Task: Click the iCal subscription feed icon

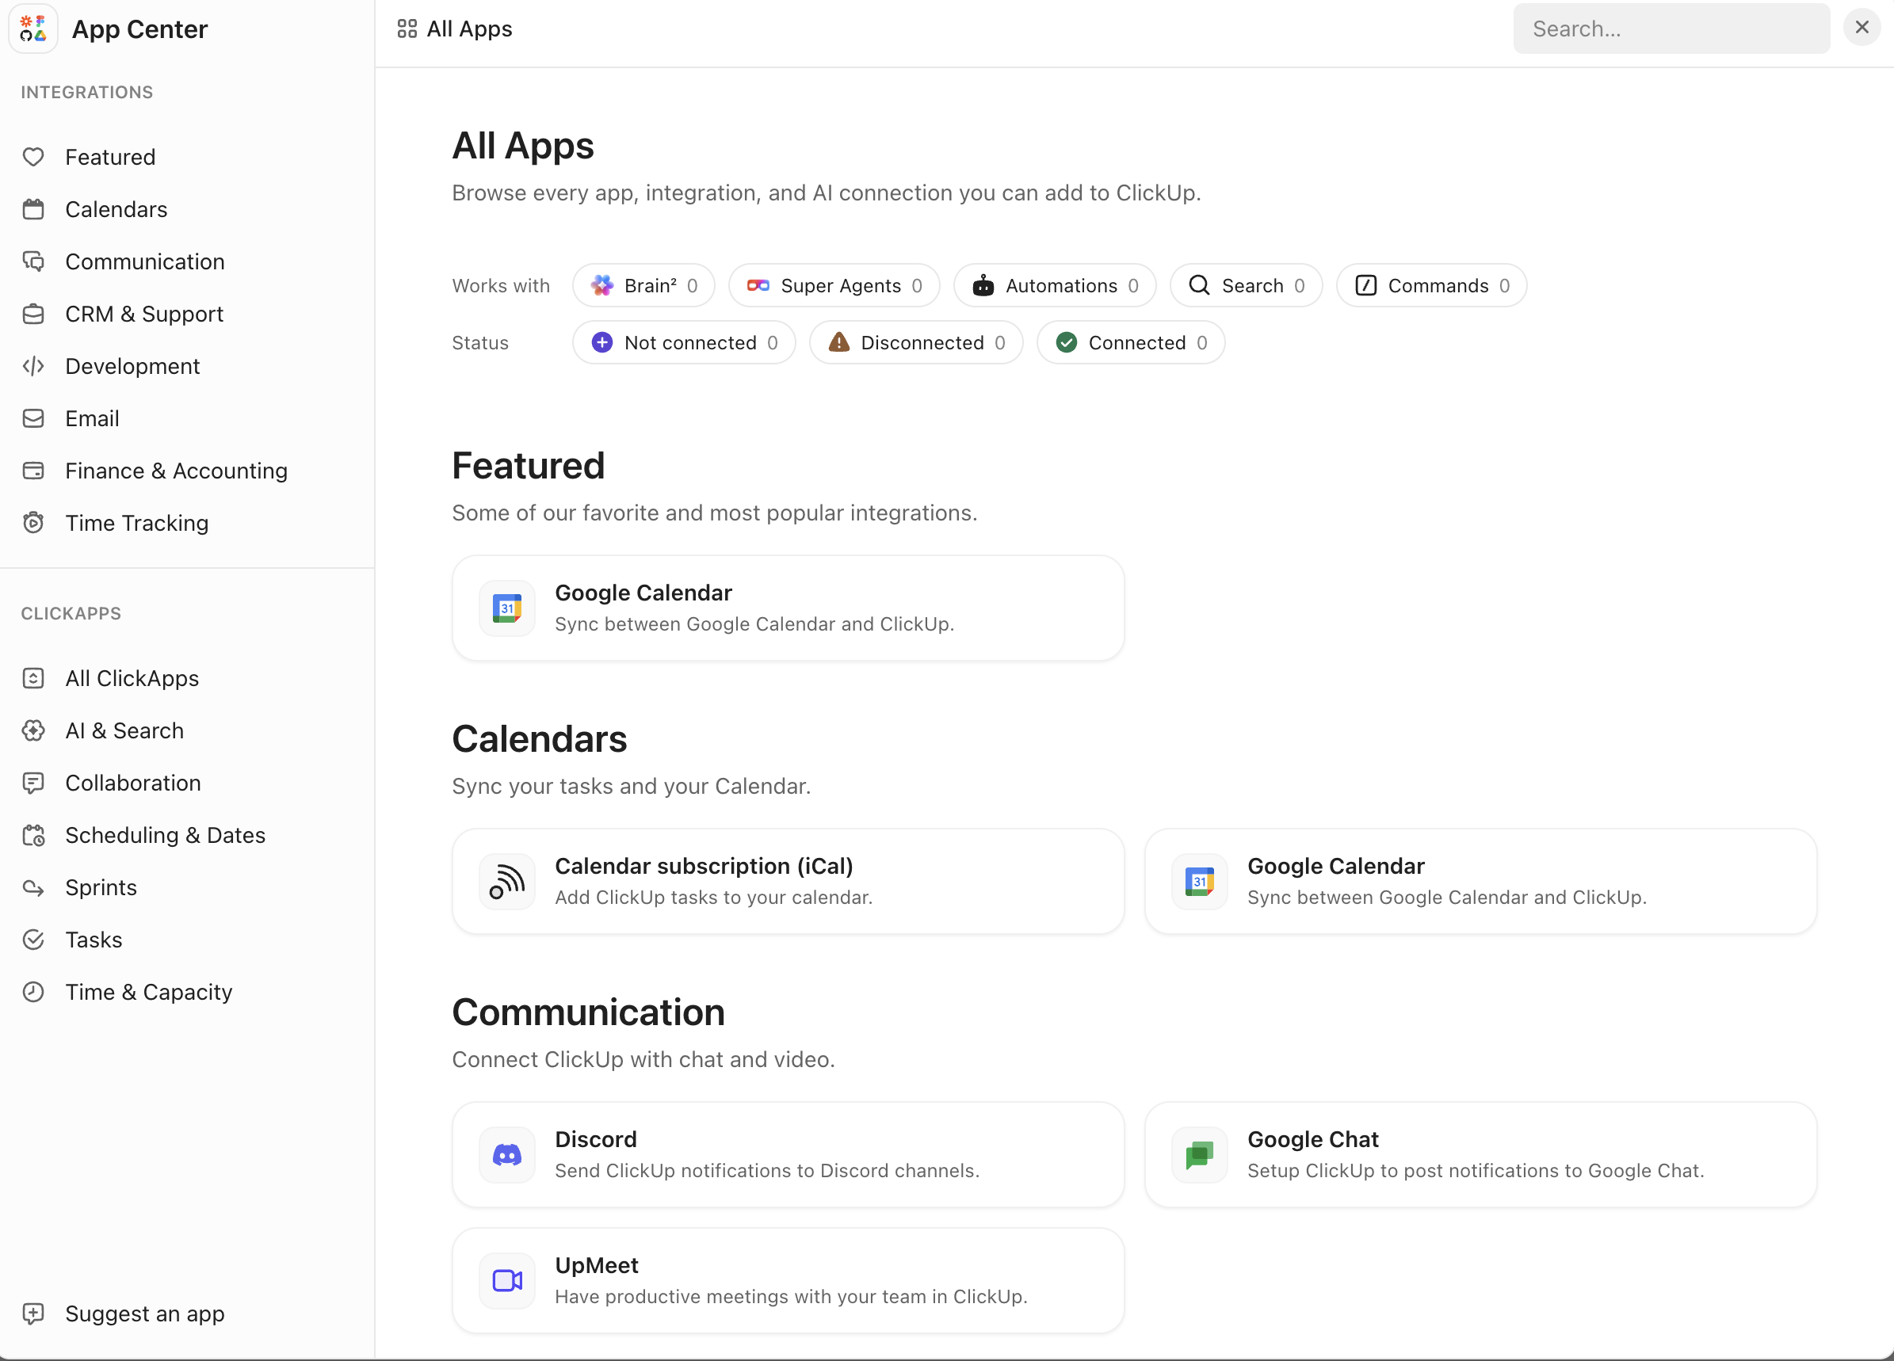Action: click(x=507, y=881)
